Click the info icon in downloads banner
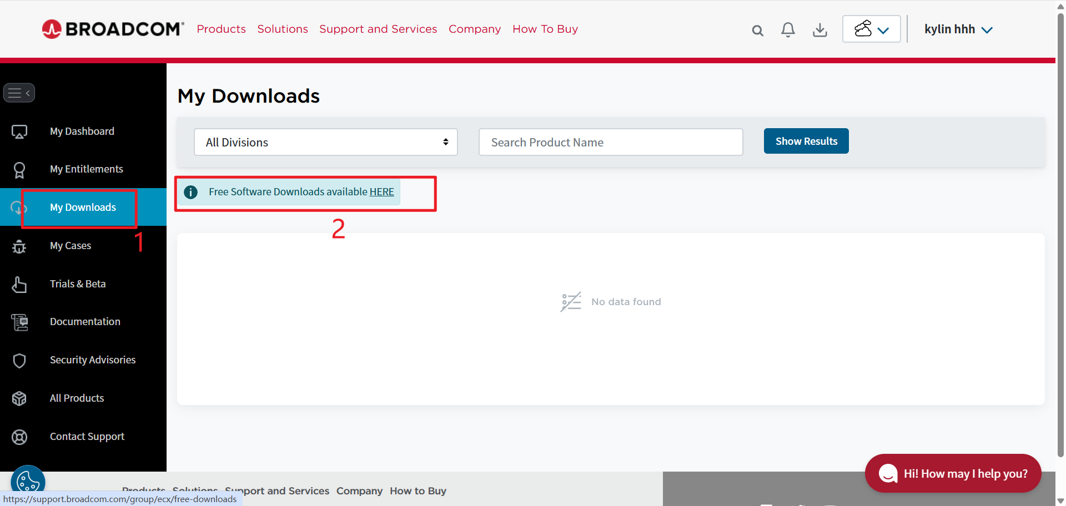1066x506 pixels. click(x=190, y=192)
